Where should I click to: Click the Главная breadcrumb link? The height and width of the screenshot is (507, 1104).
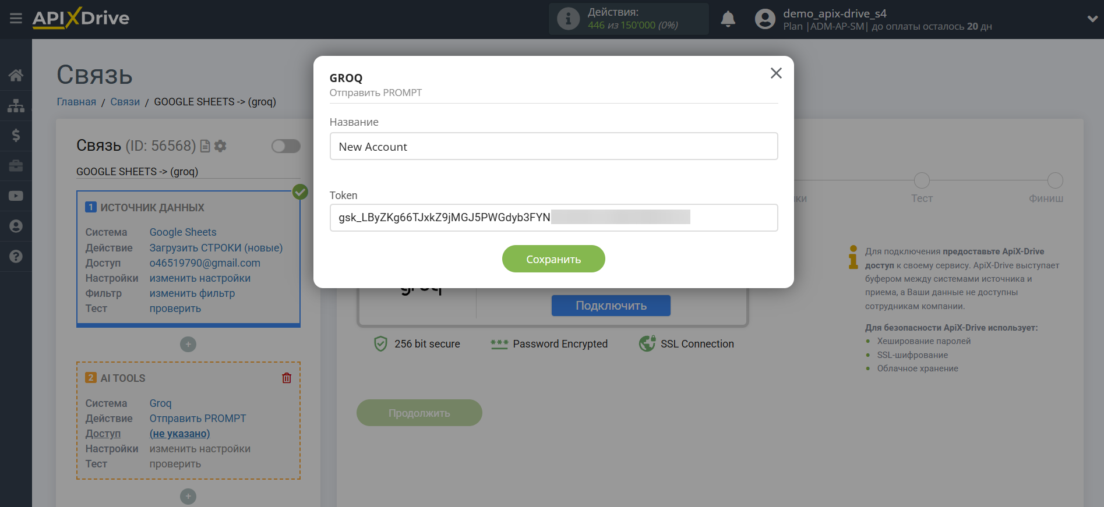[x=76, y=102]
